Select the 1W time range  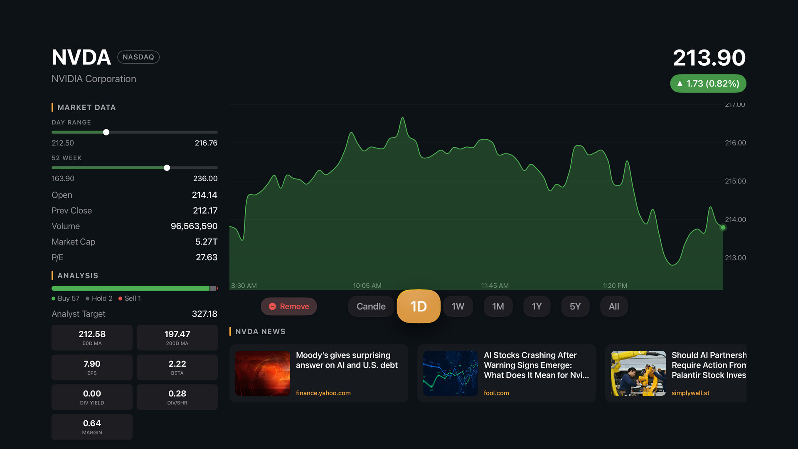pos(458,306)
